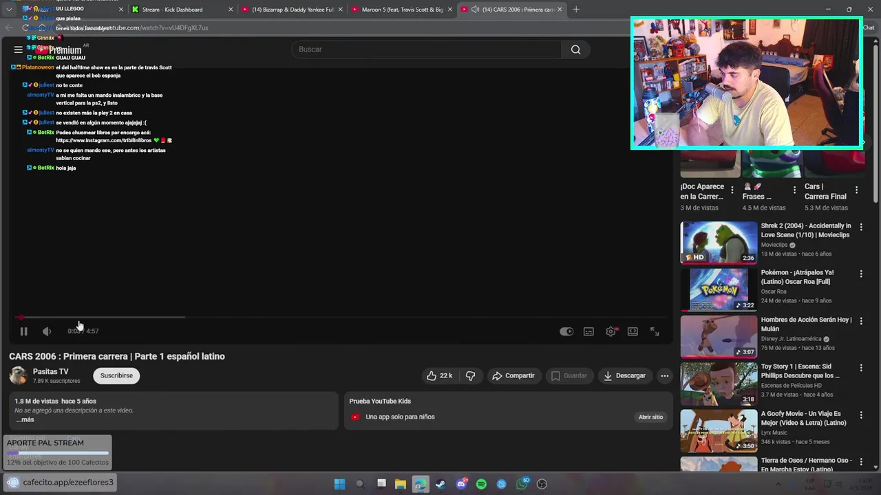Click the YouTube Kids app icon

click(355, 417)
